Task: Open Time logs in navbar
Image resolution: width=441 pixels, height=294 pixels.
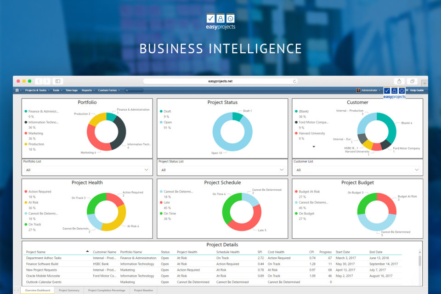Action: point(72,90)
